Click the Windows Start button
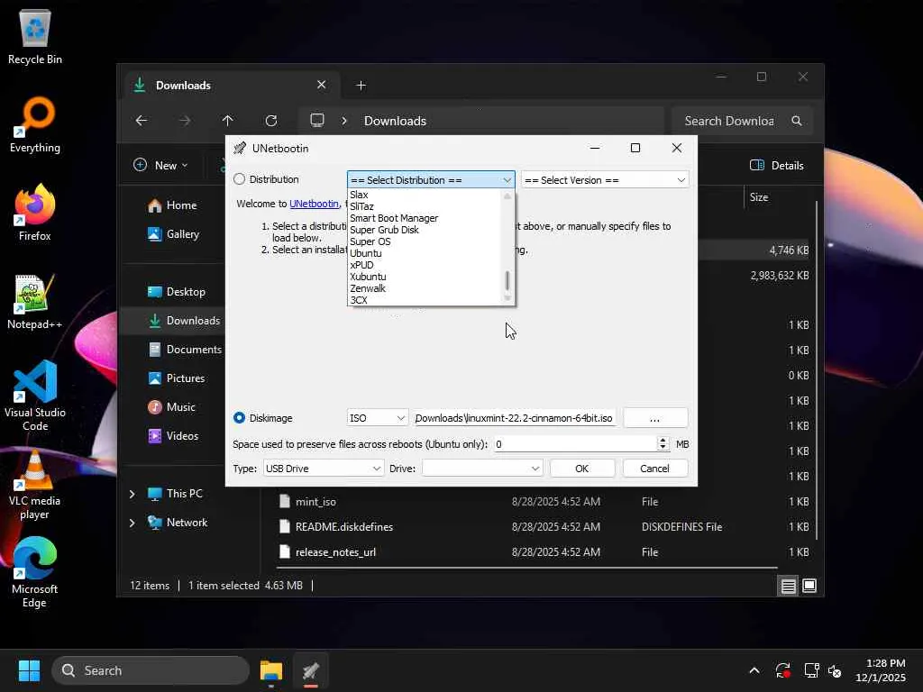The image size is (923, 692). pyautogui.click(x=29, y=670)
